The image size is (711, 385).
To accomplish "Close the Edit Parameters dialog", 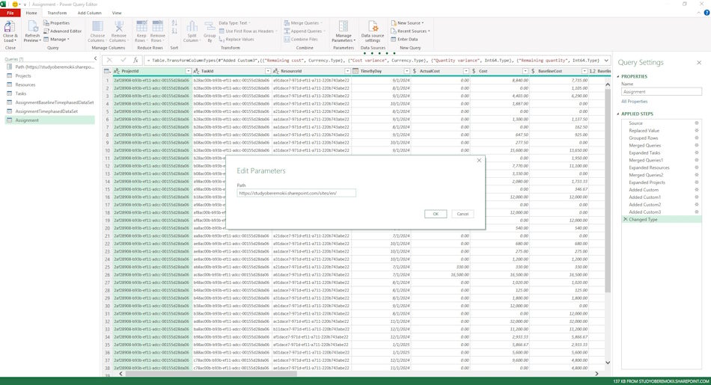I will tap(479, 160).
